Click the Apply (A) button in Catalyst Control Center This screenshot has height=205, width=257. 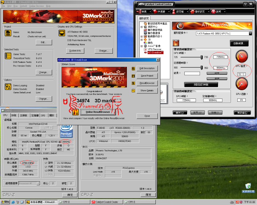pos(197,113)
